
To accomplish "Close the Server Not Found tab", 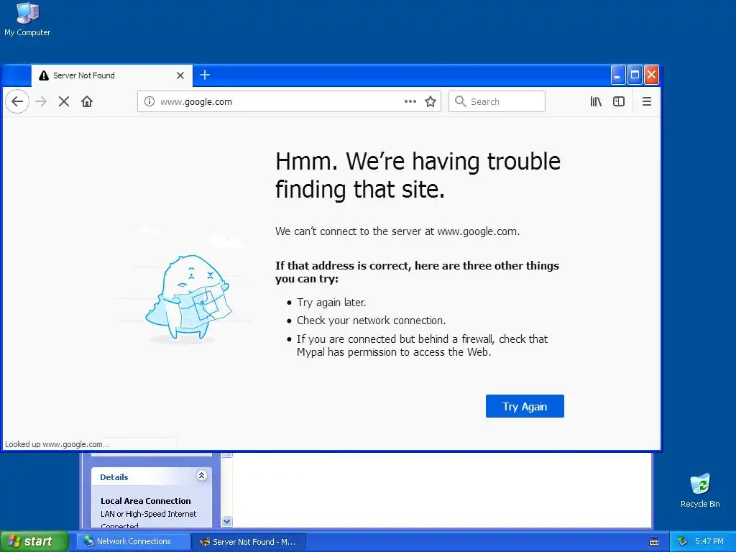I will [180, 75].
